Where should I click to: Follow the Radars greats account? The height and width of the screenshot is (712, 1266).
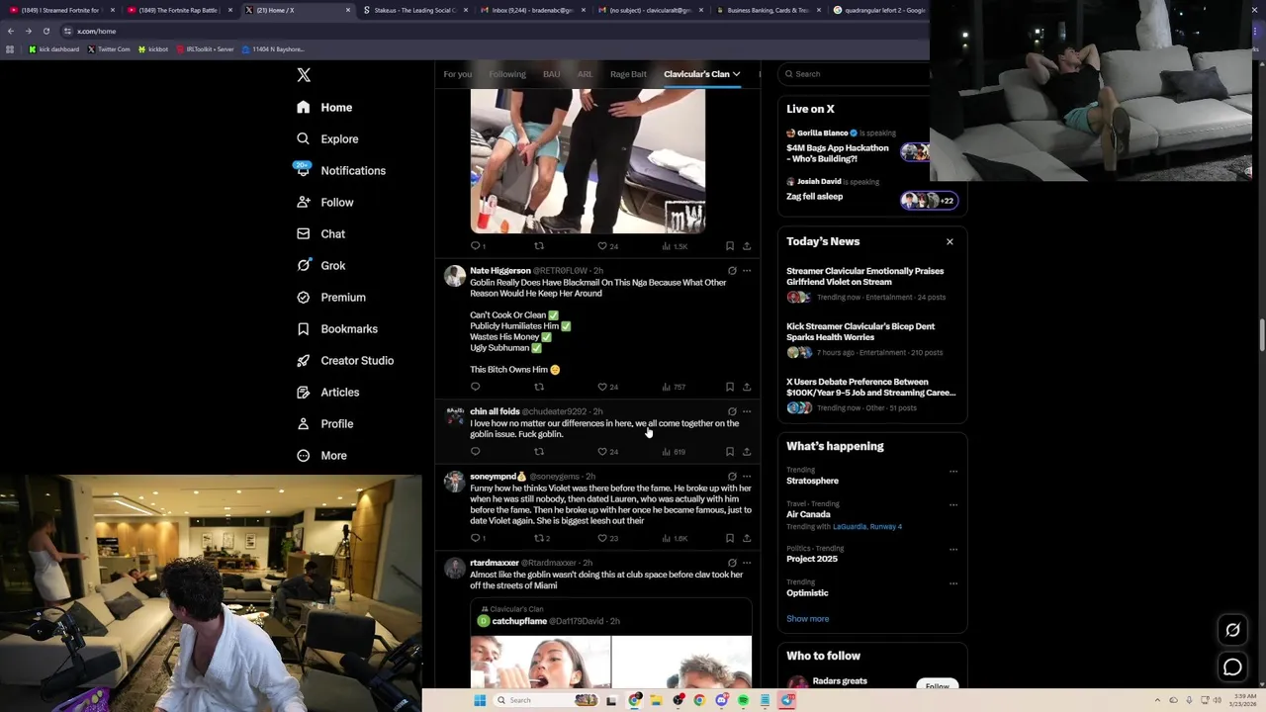click(938, 685)
